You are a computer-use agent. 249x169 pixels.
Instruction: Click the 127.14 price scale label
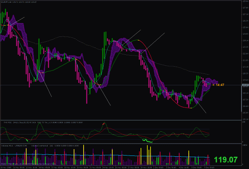(x=245, y=14)
